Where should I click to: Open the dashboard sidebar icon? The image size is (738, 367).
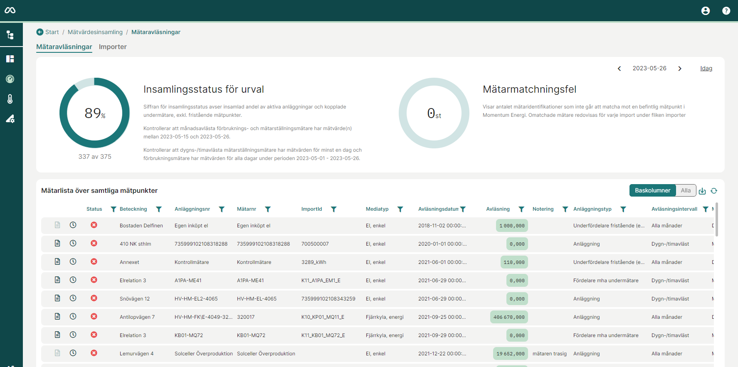(10, 59)
